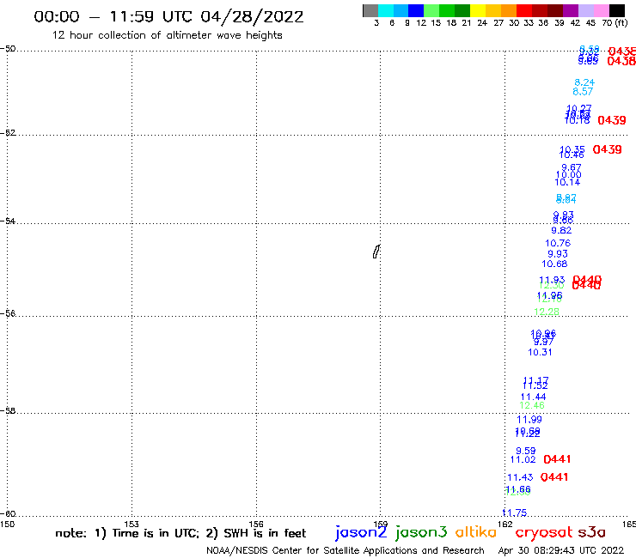
Task: Click the jason2 satellite label
Action: [361, 532]
